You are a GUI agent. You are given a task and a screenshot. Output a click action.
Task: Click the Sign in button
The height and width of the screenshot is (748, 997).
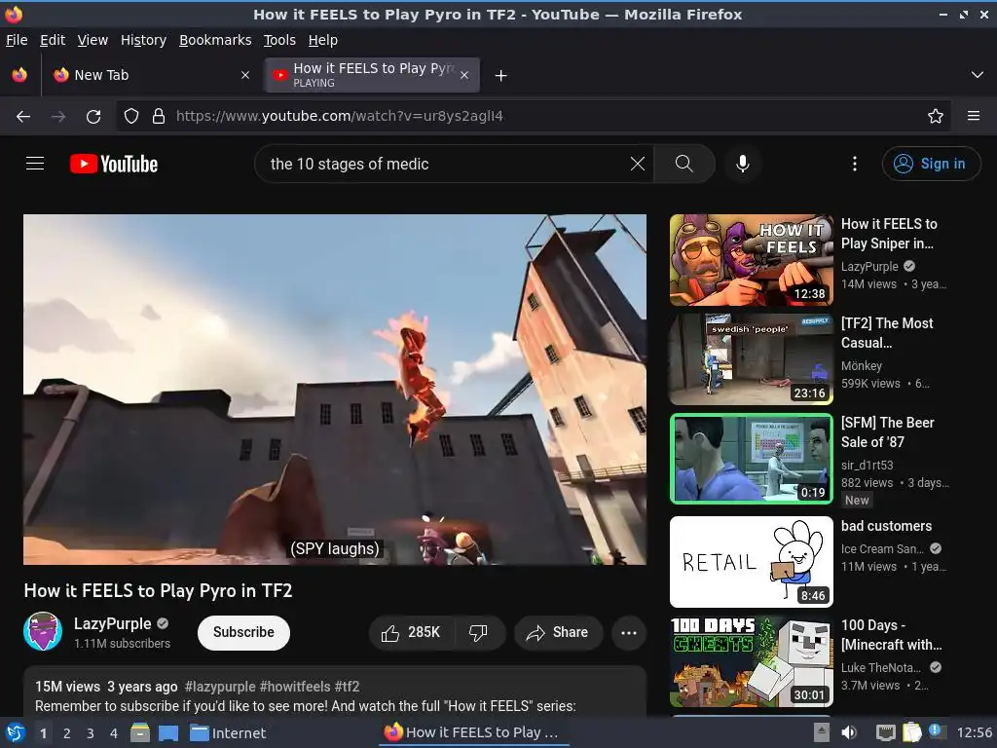[x=931, y=164]
